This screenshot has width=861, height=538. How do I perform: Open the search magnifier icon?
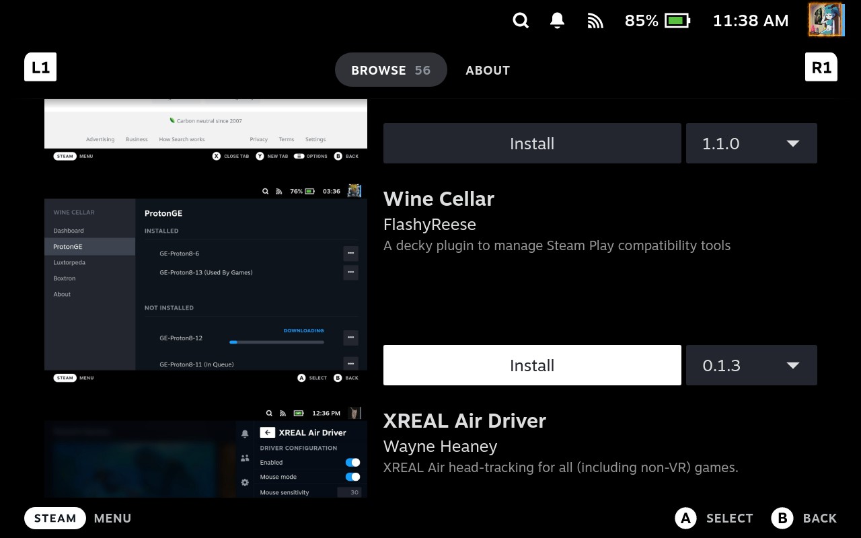pos(521,21)
